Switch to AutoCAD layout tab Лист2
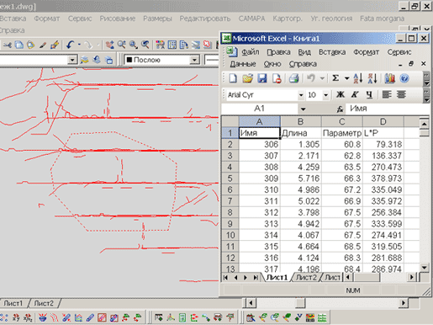This screenshot has width=433, height=325. pyautogui.click(x=44, y=303)
